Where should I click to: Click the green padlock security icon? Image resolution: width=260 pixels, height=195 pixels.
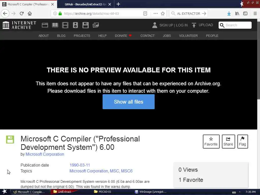point(60,13)
